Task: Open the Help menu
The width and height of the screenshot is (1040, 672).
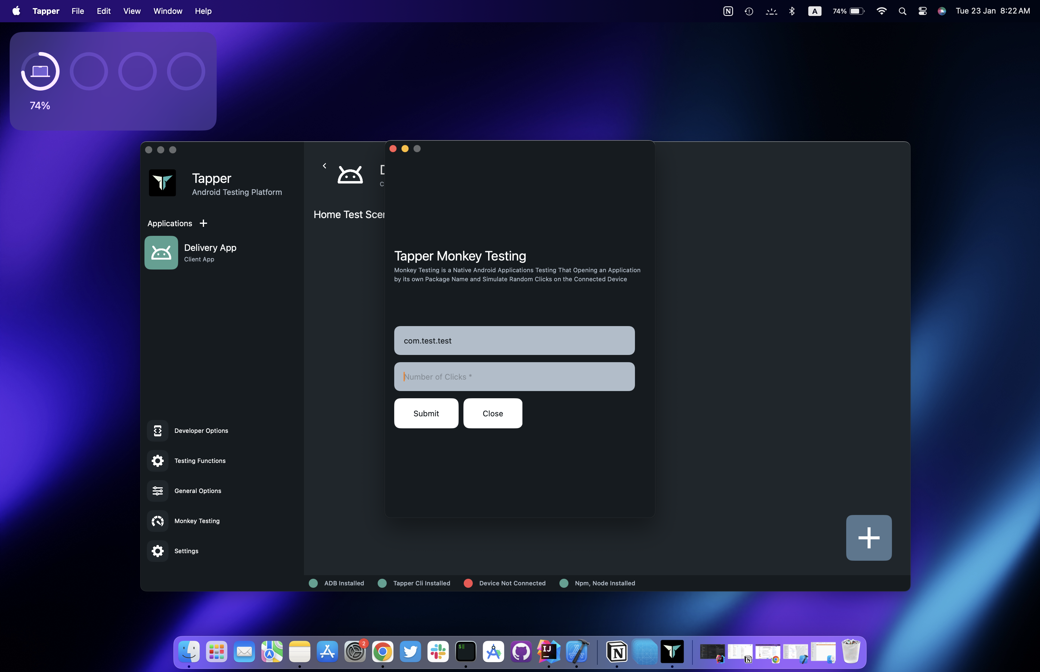Action: point(203,11)
